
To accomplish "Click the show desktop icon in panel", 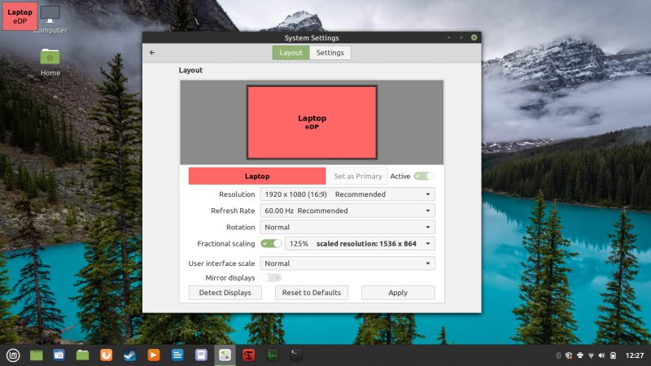I will click(36, 355).
